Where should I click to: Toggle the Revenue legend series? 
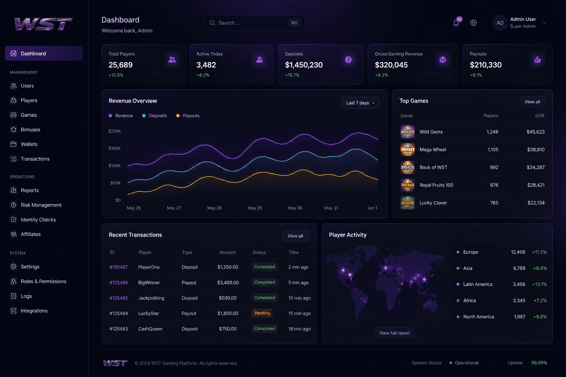pos(121,116)
